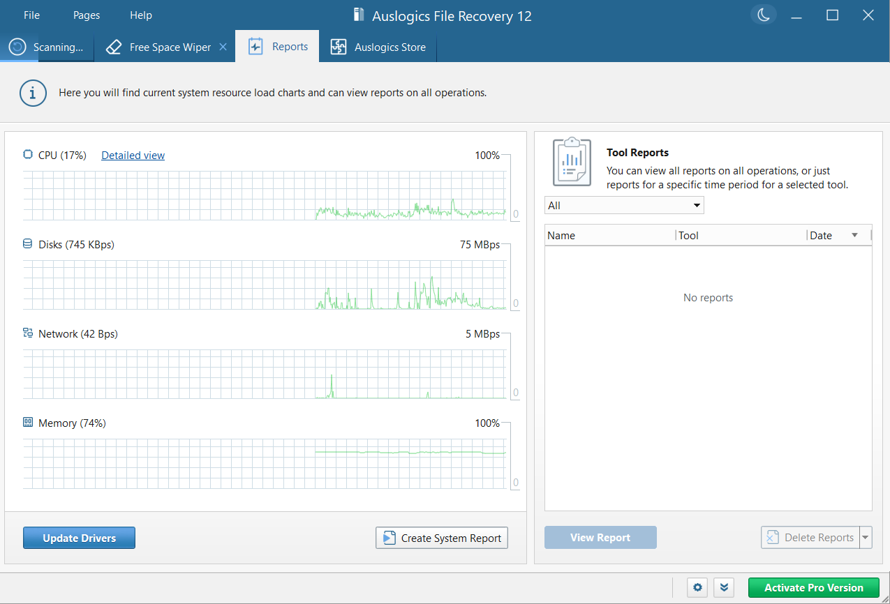Click the double chevron expand icon
890x604 pixels.
pos(724,588)
